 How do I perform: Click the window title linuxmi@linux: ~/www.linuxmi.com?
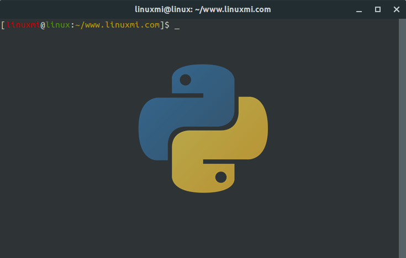(x=203, y=9)
